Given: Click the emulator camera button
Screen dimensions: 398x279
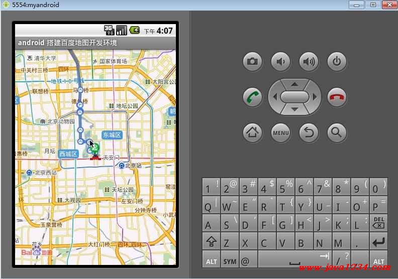Looking at the screenshot, I should 252,61.
